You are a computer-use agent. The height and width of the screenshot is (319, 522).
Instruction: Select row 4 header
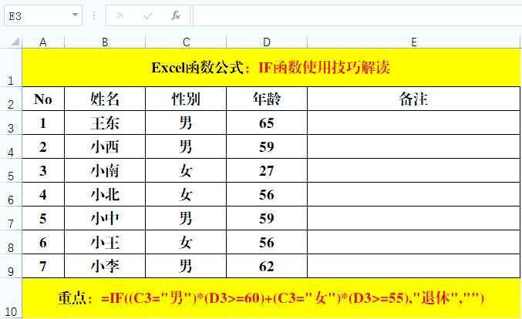click(11, 146)
